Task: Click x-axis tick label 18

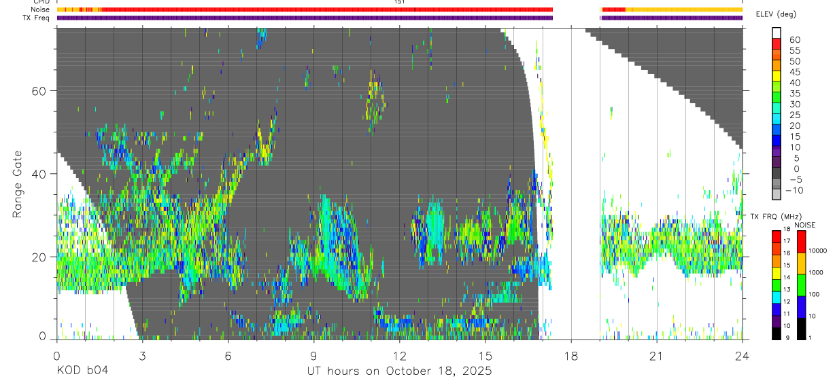Action: click(x=570, y=355)
